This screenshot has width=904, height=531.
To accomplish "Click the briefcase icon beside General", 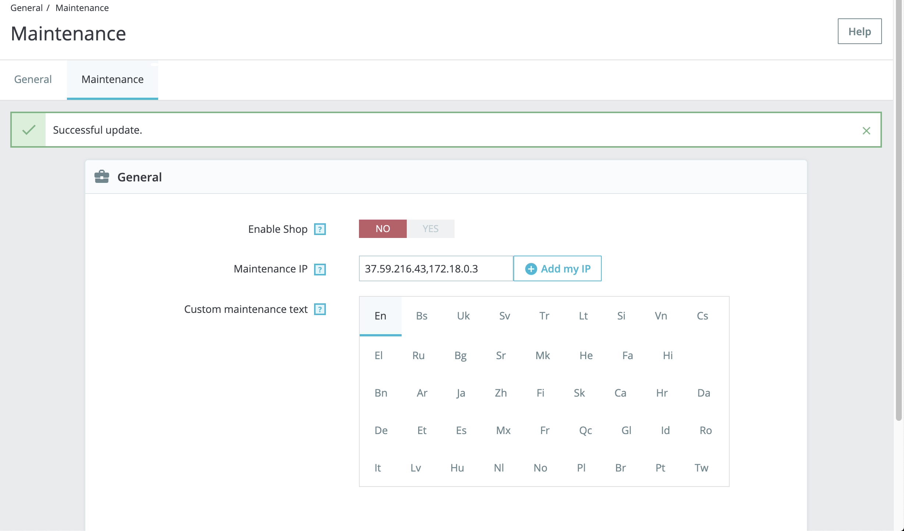I will point(102,177).
